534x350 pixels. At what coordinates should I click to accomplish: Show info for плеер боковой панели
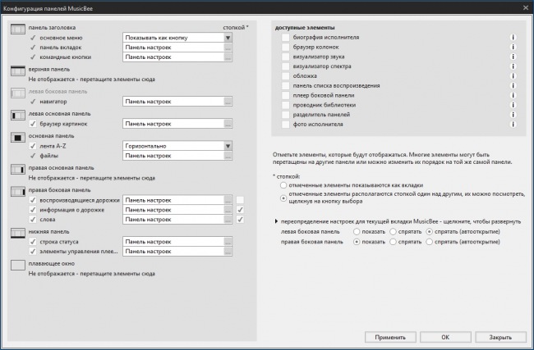click(x=513, y=95)
